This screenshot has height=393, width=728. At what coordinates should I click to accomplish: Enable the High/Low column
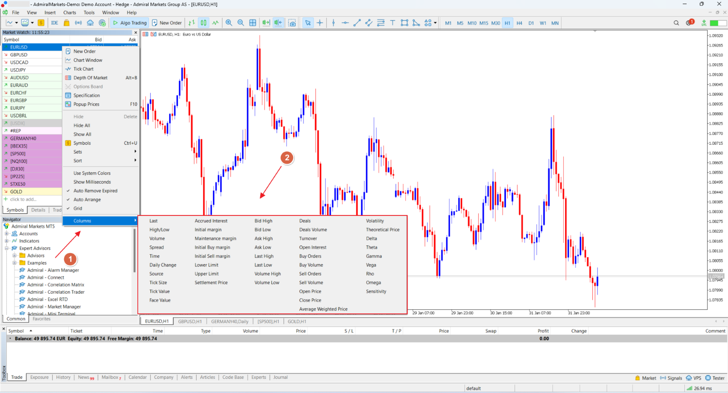tap(159, 230)
